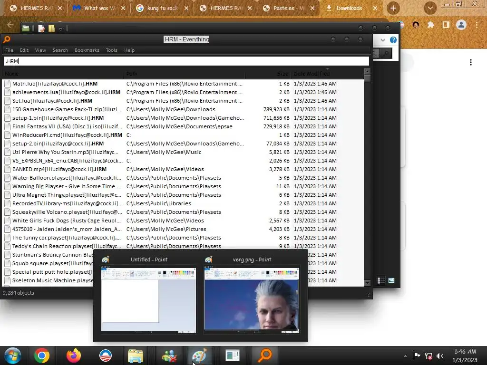This screenshot has width=487, height=365.
Task: Sort results by Date Modified column header
Action: coord(327,74)
